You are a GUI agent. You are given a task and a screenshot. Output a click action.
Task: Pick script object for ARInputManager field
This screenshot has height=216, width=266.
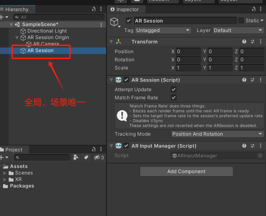point(260,155)
